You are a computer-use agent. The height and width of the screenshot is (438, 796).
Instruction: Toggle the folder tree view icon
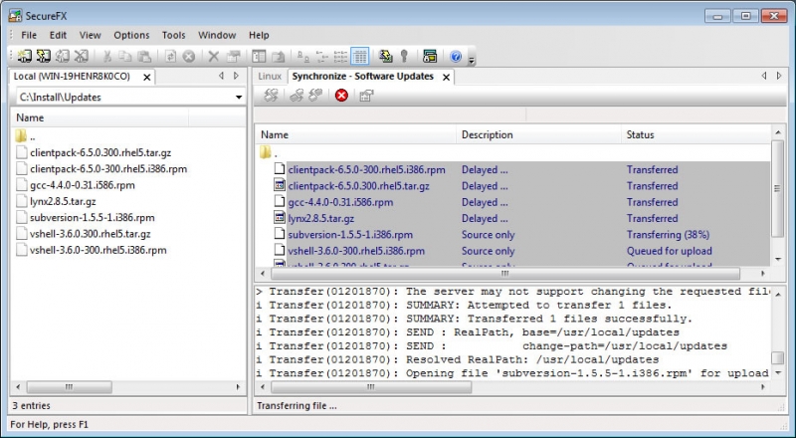point(259,57)
